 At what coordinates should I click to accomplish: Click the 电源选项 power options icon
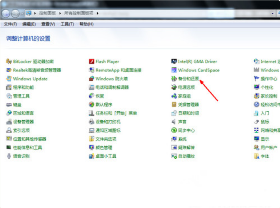click(x=174, y=87)
